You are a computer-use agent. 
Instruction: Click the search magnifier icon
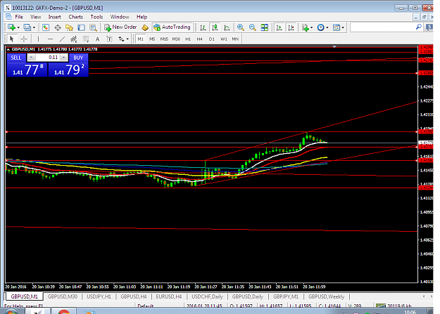click(418, 27)
